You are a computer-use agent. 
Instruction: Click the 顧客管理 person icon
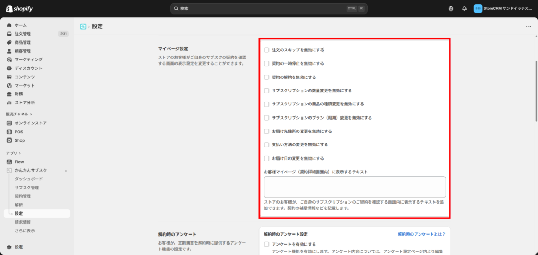click(9, 51)
